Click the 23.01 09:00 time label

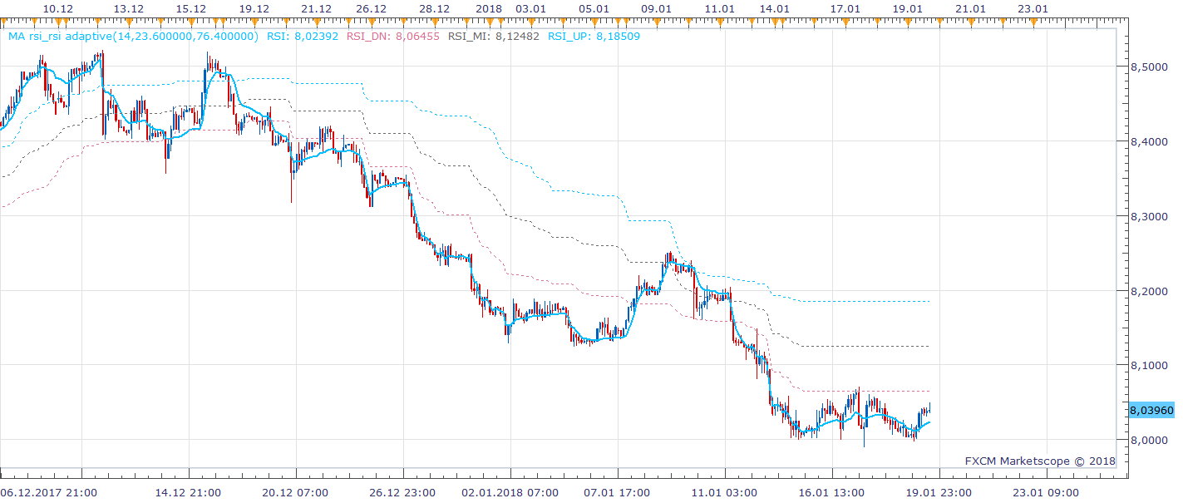click(1046, 492)
